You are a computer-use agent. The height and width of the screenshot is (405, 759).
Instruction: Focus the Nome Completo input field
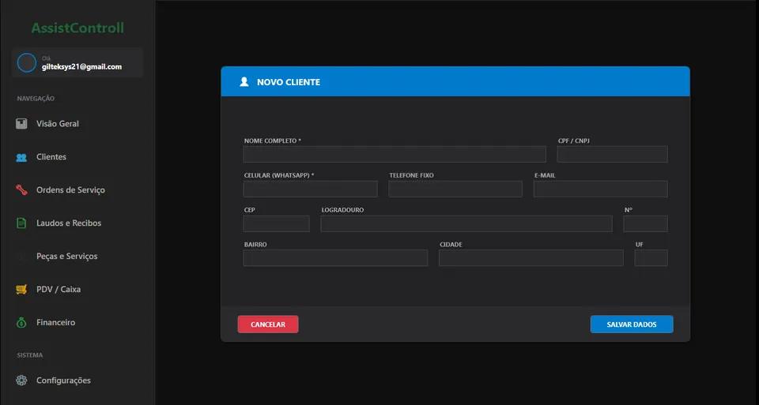tap(395, 154)
